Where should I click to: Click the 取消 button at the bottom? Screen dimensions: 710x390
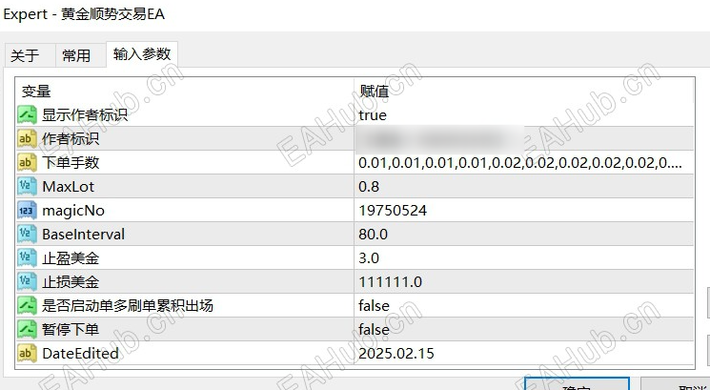676,383
